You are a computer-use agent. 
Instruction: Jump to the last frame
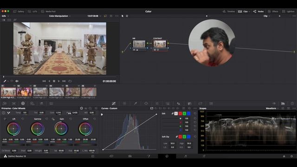click(x=64, y=81)
